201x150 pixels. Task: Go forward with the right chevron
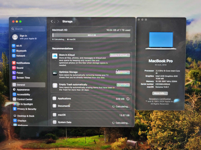click(58, 22)
